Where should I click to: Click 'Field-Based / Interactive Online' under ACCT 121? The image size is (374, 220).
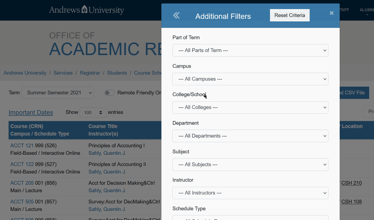tap(45, 153)
